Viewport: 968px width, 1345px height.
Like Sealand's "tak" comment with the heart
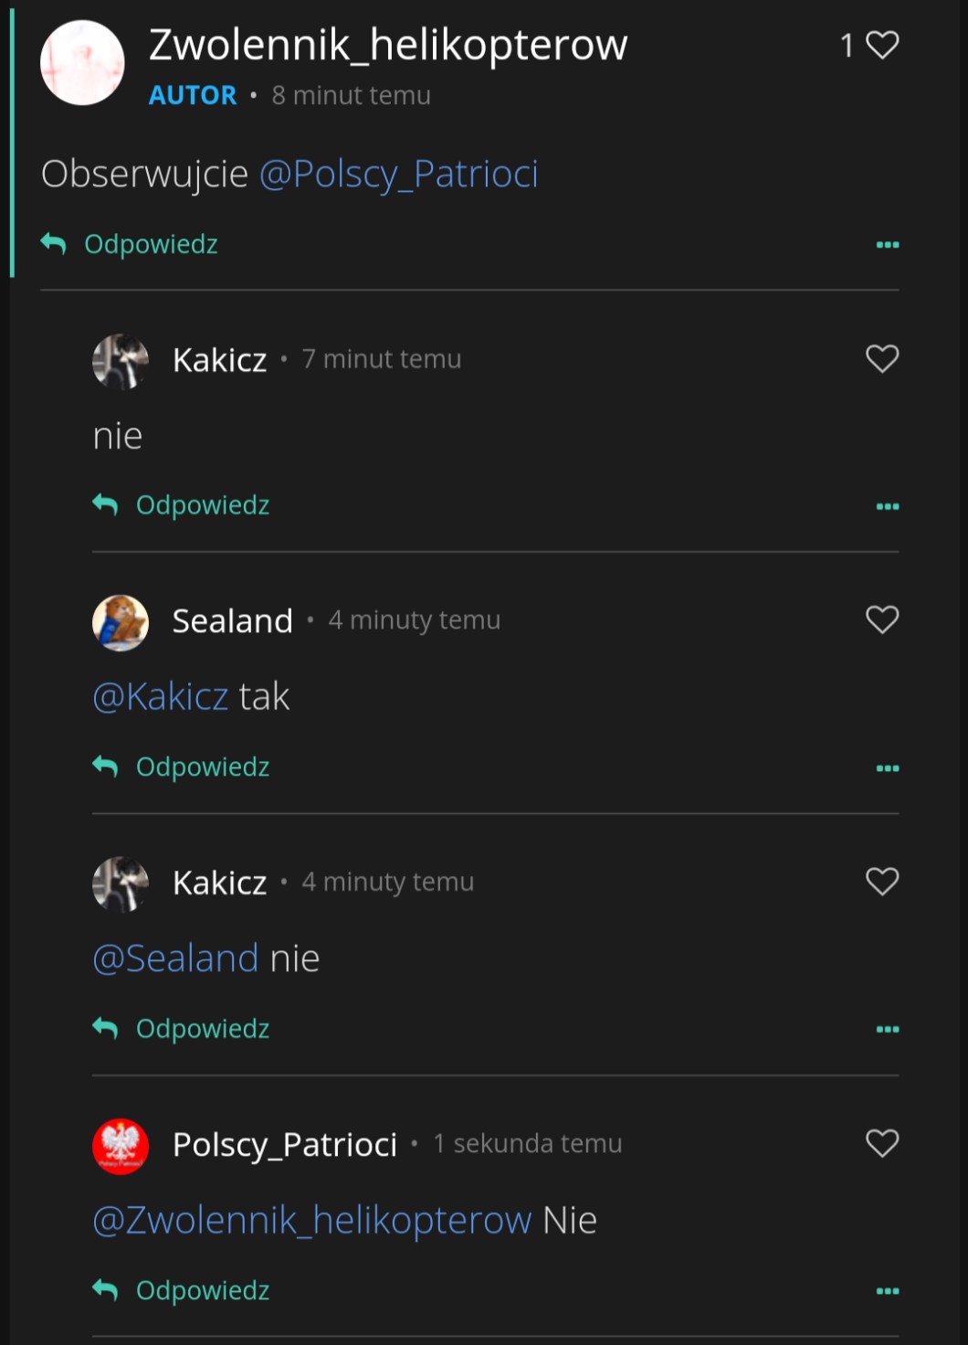882,620
